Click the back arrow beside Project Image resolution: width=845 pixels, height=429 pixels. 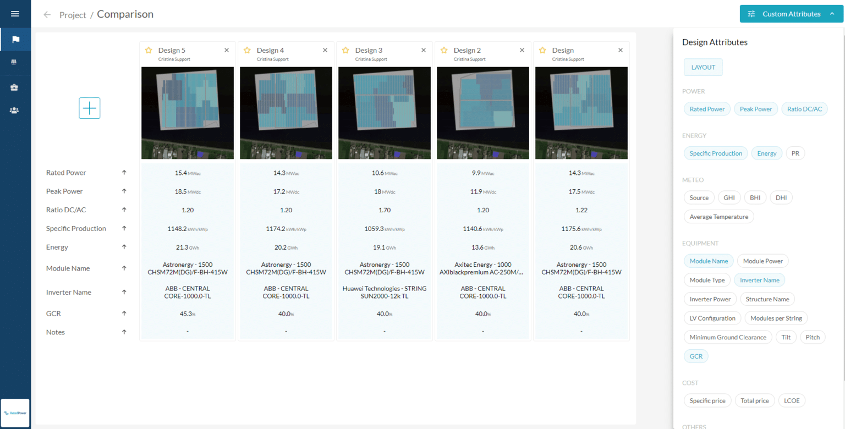click(x=47, y=15)
